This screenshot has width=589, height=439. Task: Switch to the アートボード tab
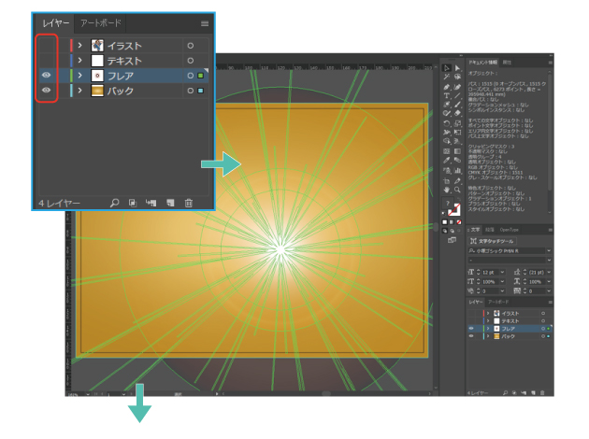pyautogui.click(x=101, y=23)
